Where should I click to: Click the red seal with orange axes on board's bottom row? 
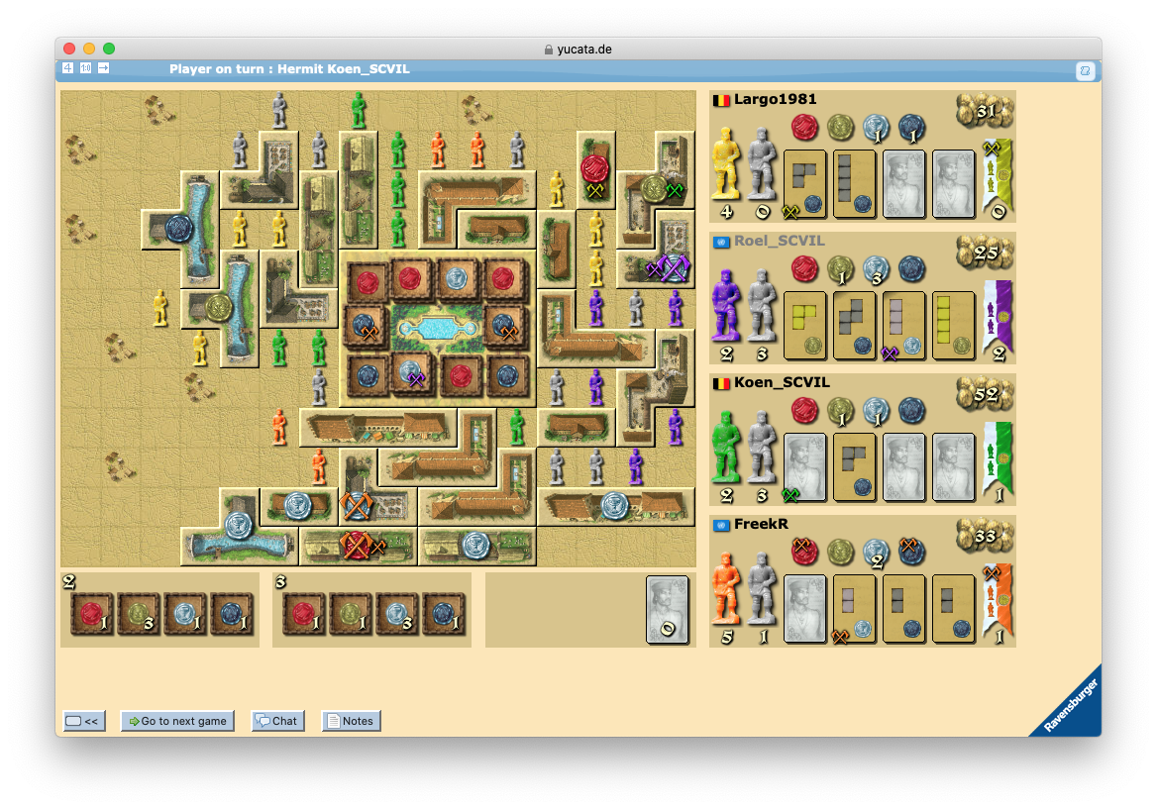pyautogui.click(x=356, y=546)
